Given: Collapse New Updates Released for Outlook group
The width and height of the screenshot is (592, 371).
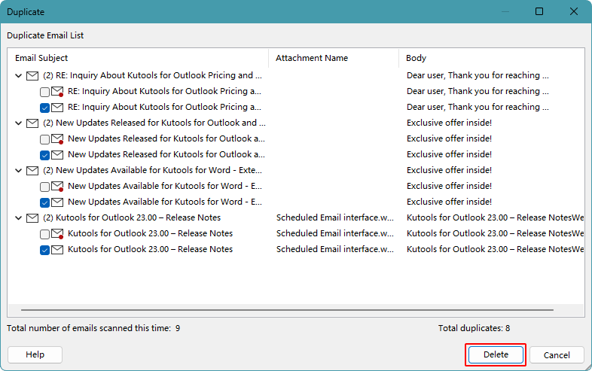Looking at the screenshot, I should [18, 123].
